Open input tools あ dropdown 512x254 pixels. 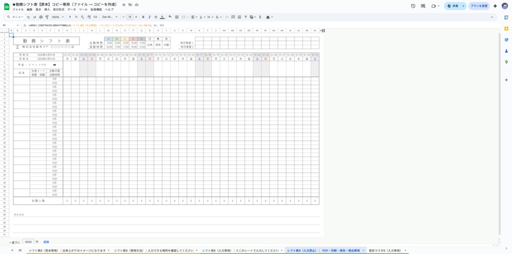pyautogui.click(x=269, y=17)
